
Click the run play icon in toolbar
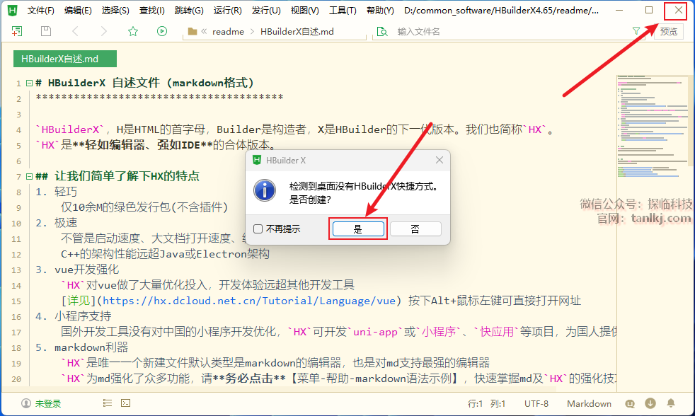click(x=162, y=31)
